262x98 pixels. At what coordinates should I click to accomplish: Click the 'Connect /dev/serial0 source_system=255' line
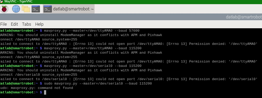39,75
